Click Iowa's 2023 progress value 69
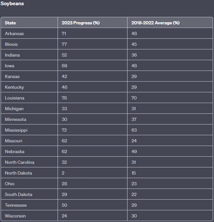Screen dimensions: 214x222 (x=64, y=66)
